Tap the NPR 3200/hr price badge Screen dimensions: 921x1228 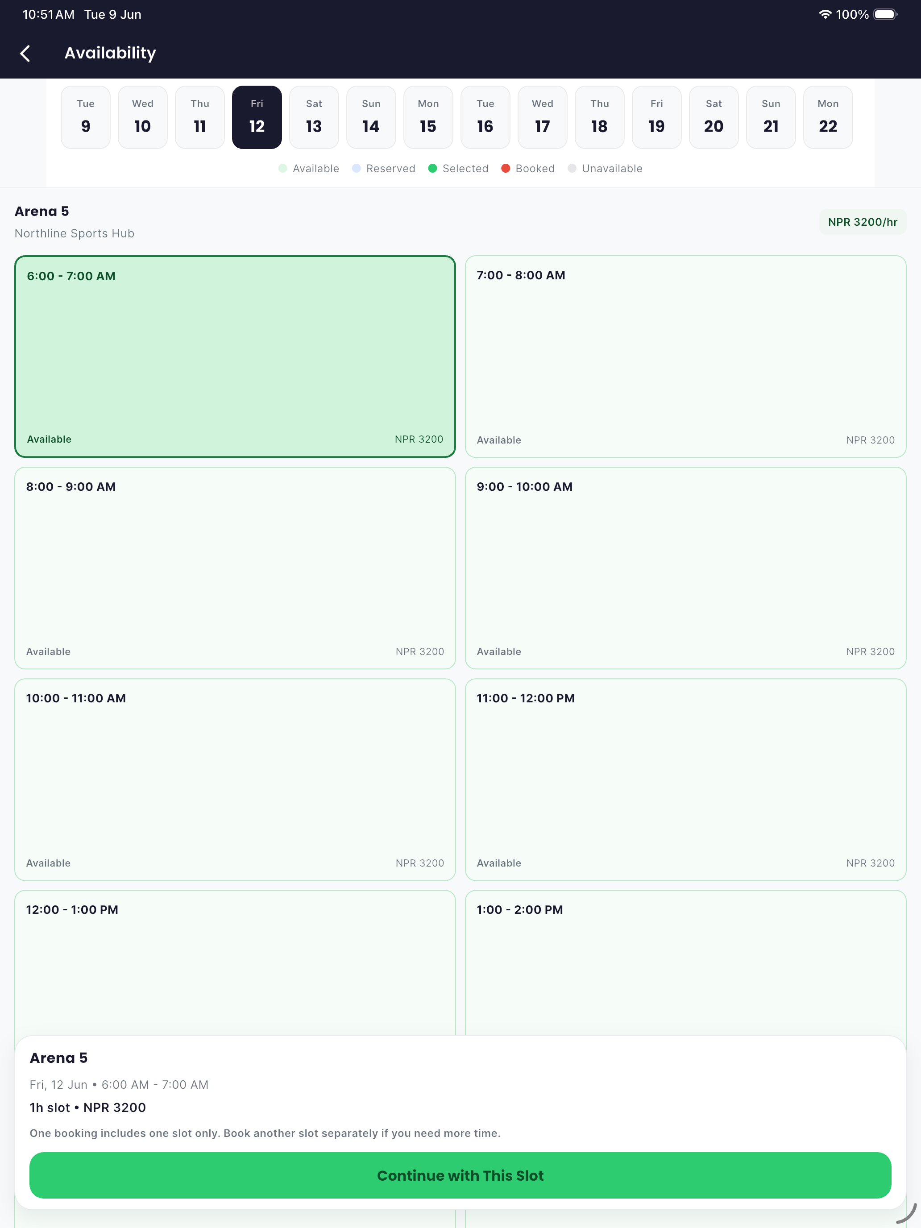click(x=863, y=222)
